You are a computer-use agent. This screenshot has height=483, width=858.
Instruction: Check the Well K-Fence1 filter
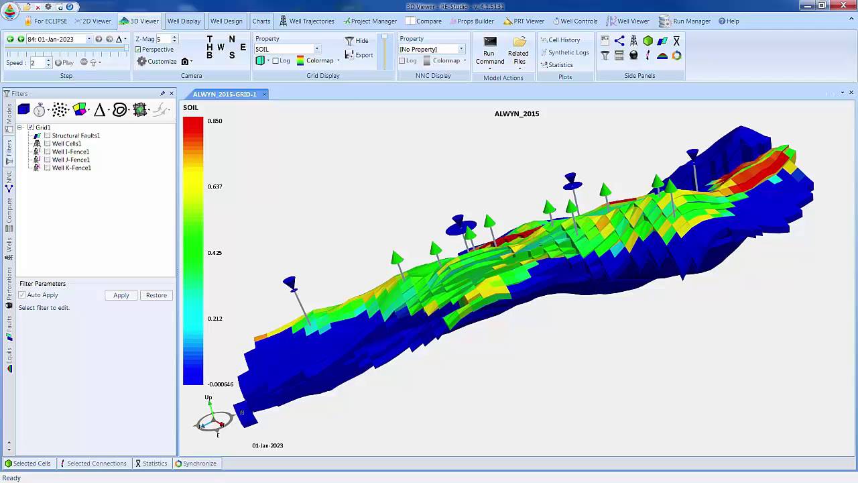pyautogui.click(x=47, y=168)
